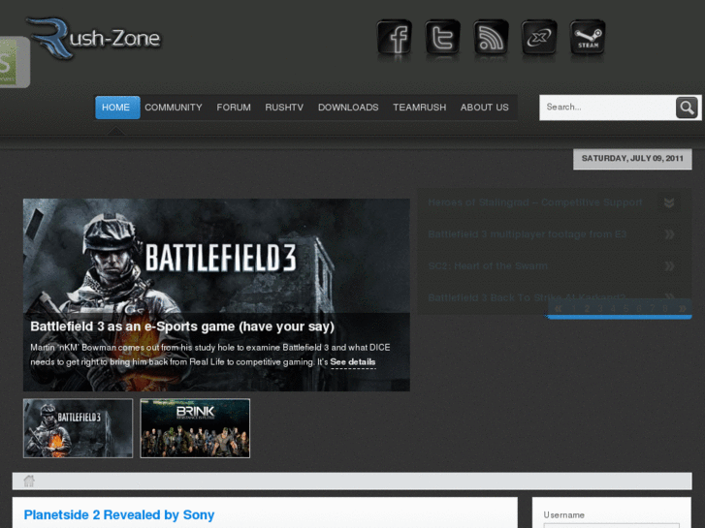Click the search magnifier button
The image size is (705, 528).
[687, 108]
